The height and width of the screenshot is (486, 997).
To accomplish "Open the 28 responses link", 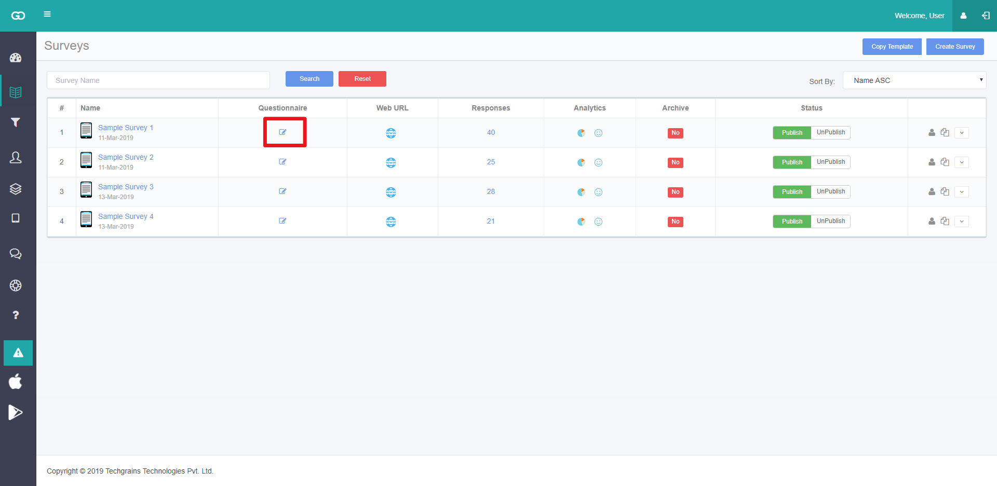I will coord(491,191).
